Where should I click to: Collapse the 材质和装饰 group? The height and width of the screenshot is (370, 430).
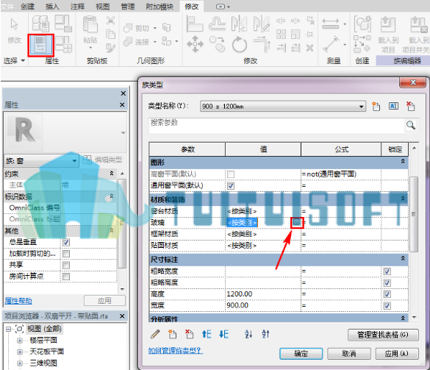(403, 198)
